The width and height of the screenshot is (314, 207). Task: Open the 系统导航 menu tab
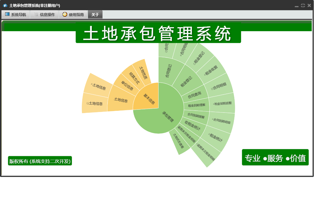coord(16,14)
